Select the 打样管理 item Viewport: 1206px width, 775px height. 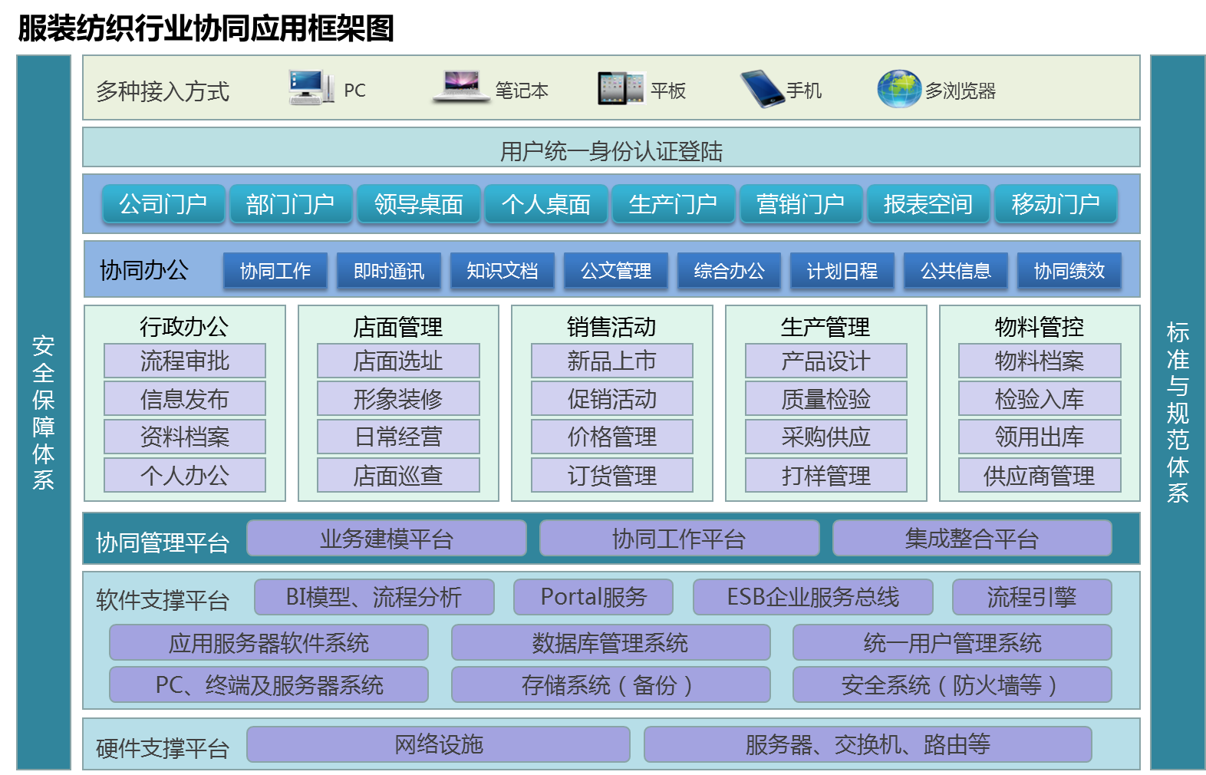826,475
